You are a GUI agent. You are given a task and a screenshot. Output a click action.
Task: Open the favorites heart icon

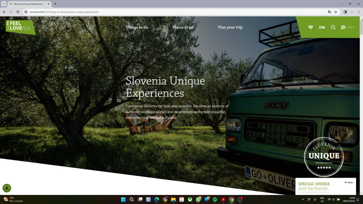(x=310, y=27)
